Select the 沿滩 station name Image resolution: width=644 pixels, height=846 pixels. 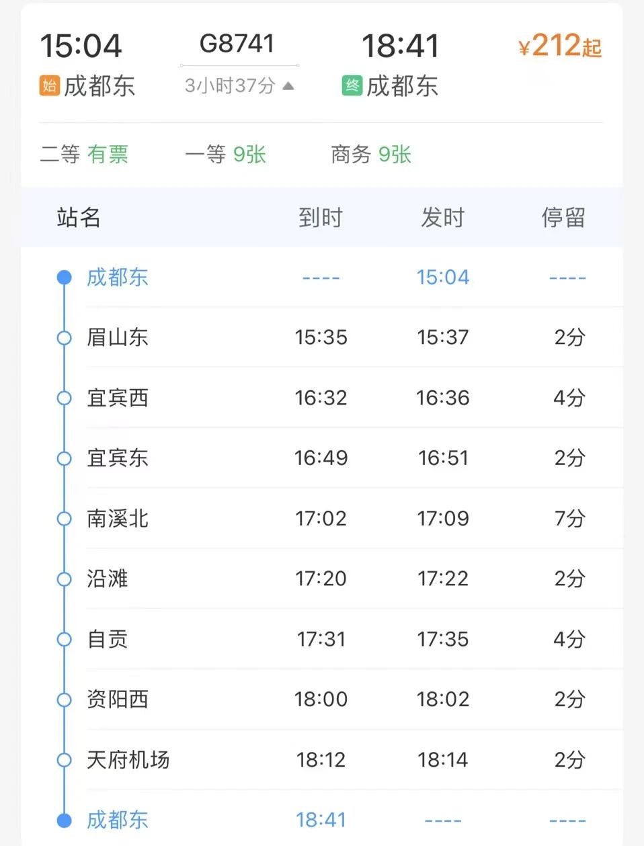coord(108,579)
